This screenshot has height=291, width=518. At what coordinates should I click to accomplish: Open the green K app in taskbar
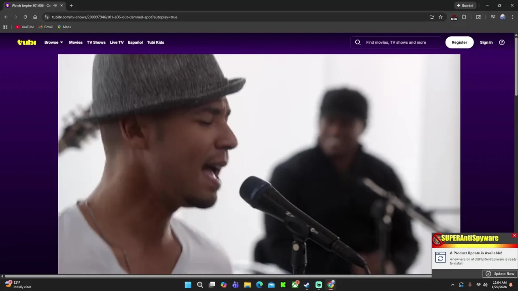coord(283,285)
